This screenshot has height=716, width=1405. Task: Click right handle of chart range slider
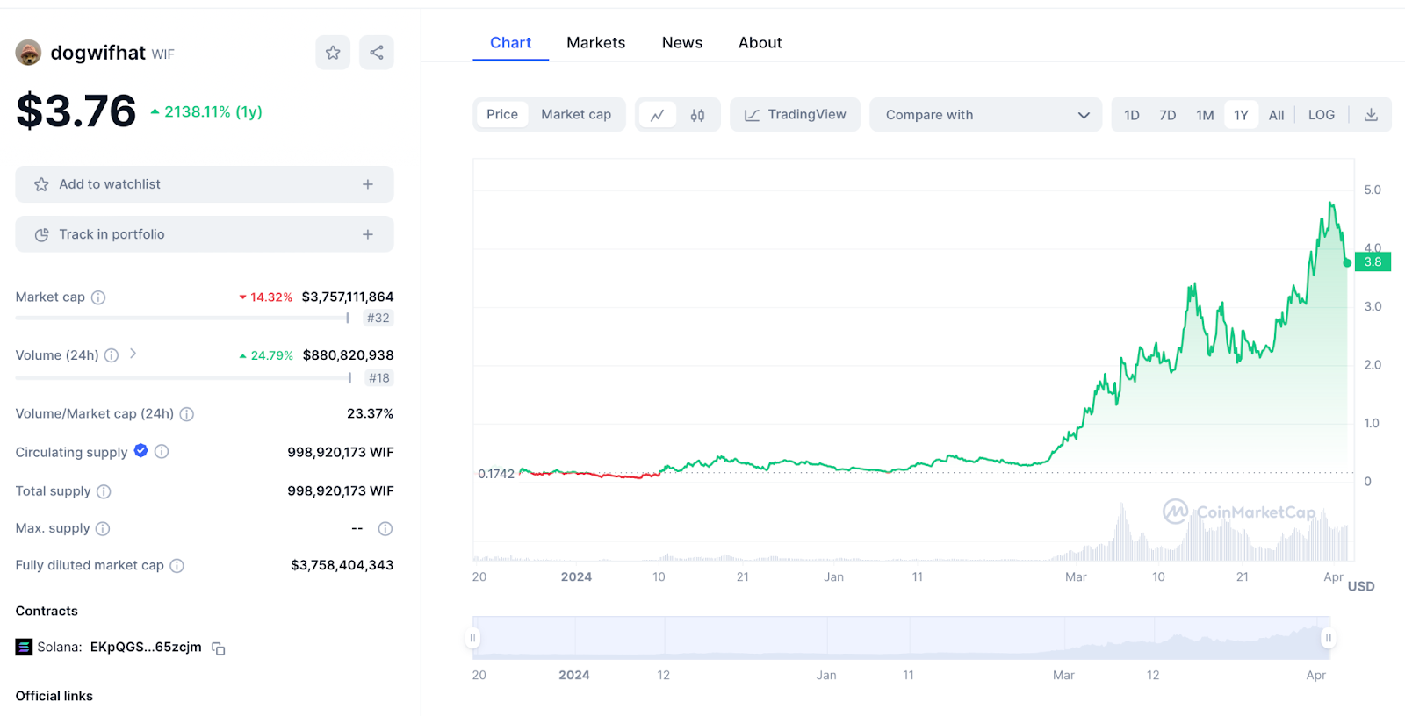pos(1329,638)
